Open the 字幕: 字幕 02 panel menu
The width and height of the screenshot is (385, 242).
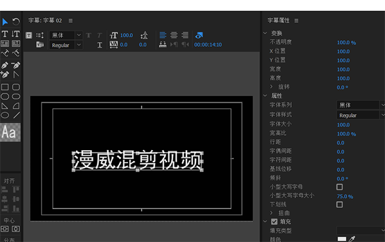70,20
